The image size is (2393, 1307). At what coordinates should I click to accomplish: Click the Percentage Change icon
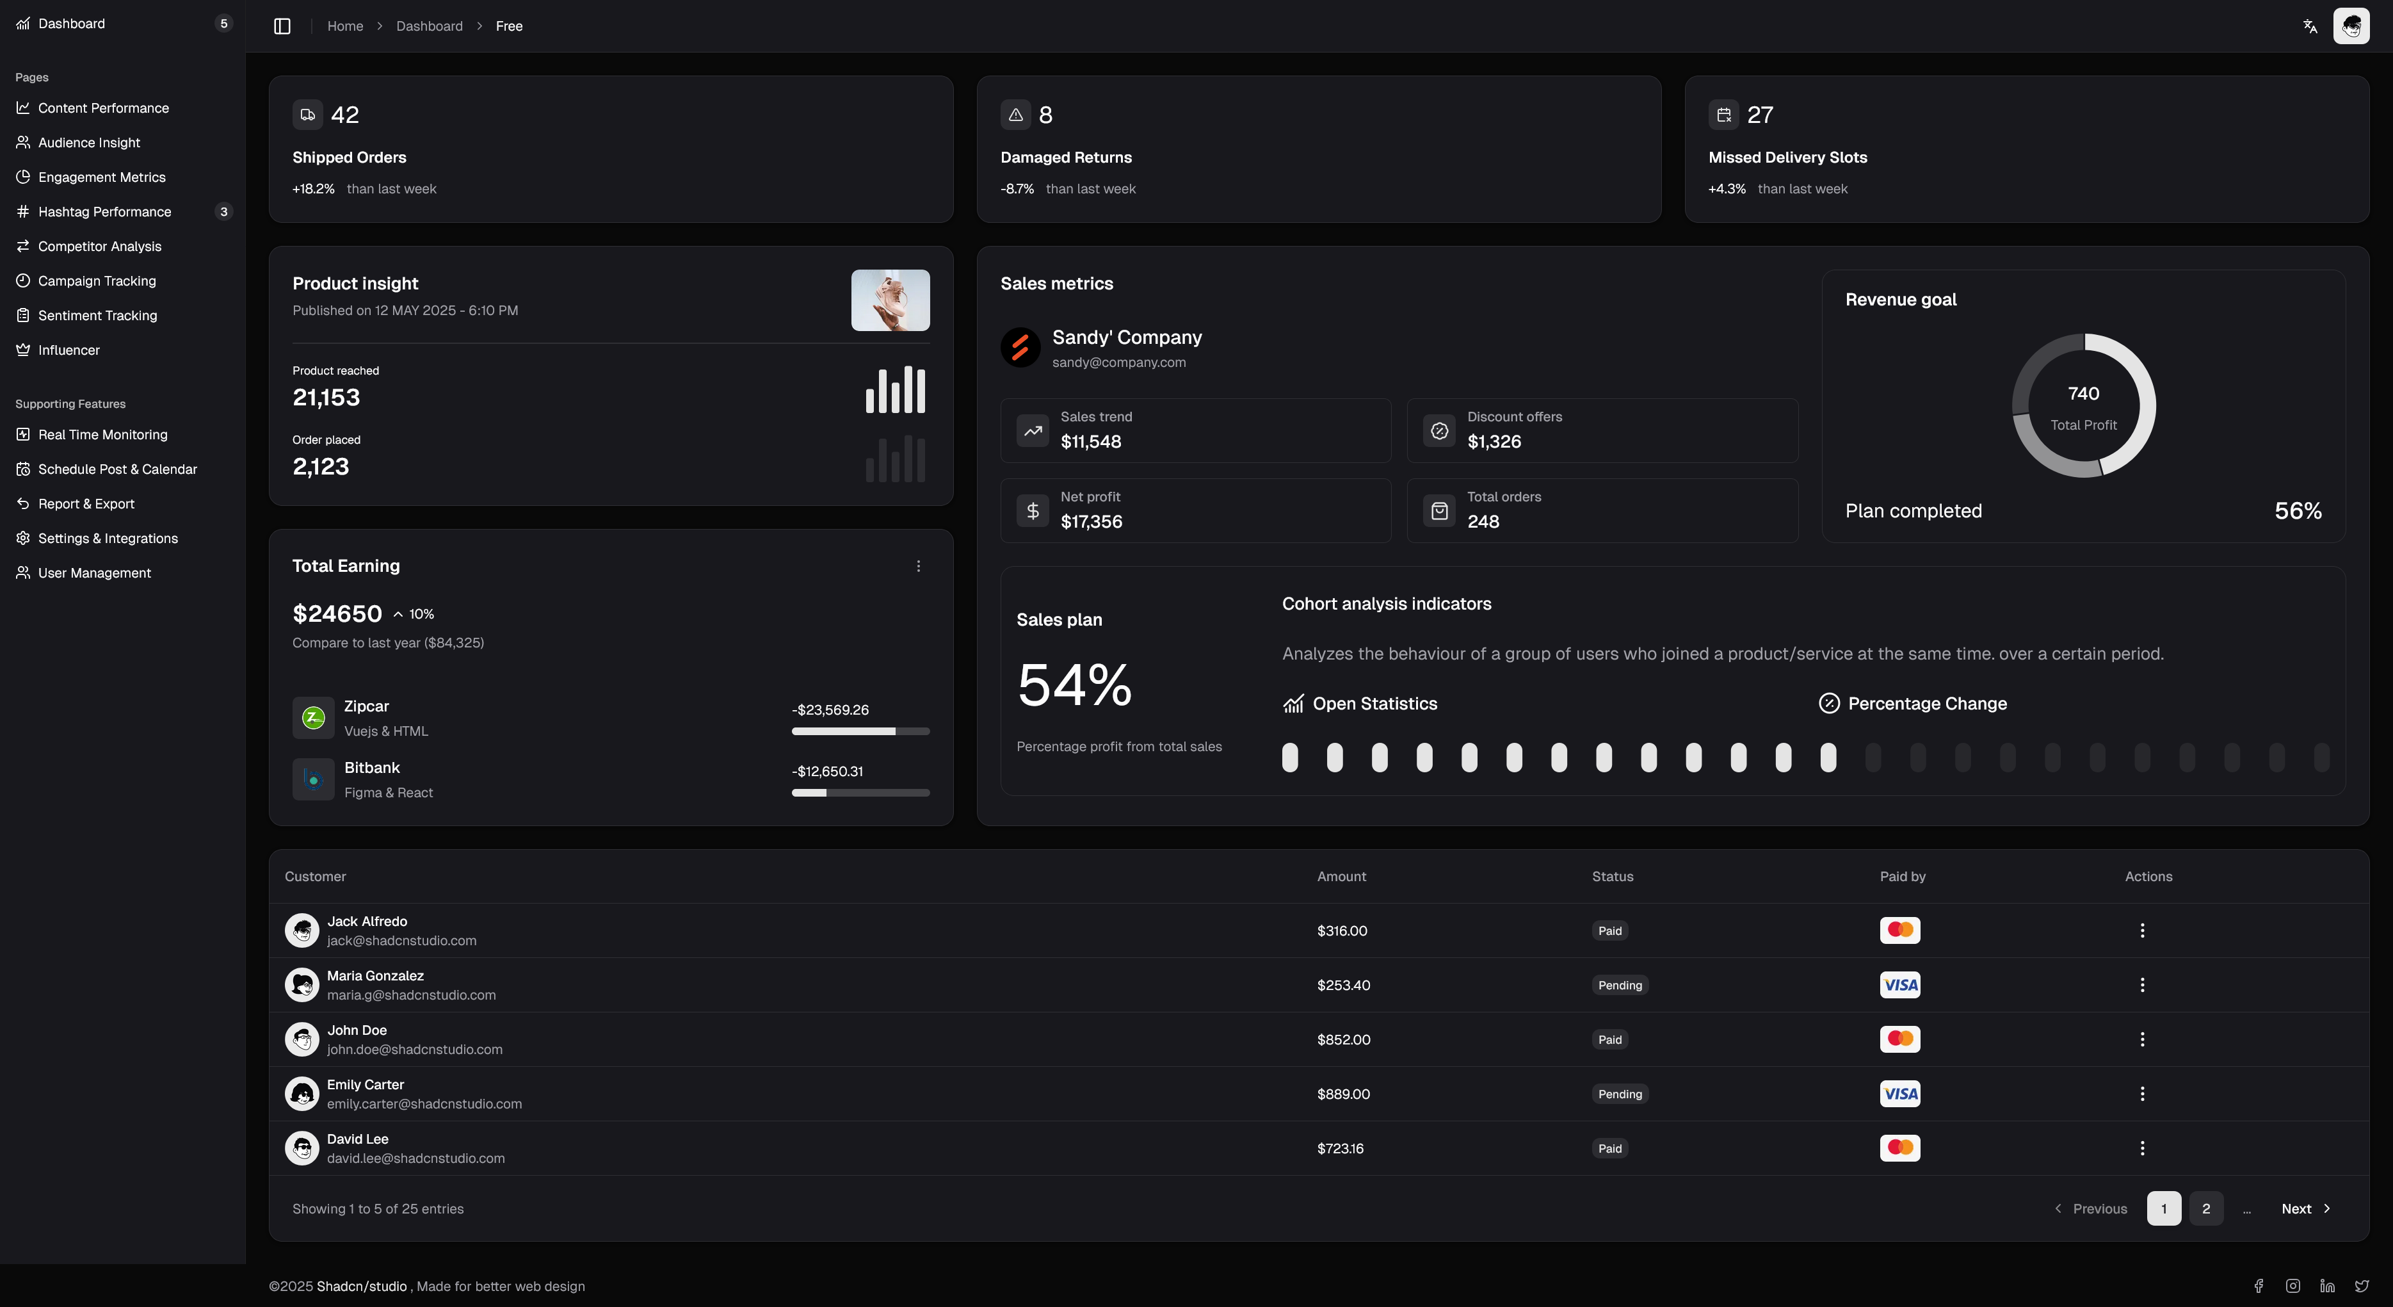click(x=1828, y=703)
